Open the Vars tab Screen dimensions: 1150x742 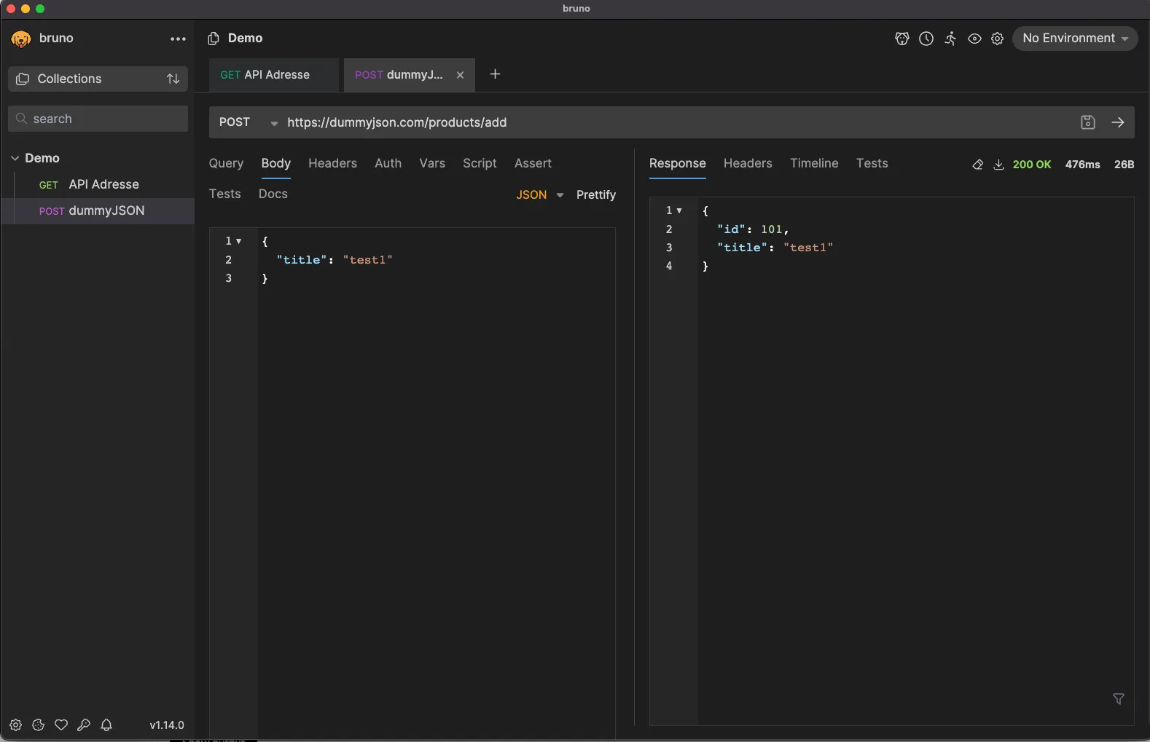click(432, 163)
